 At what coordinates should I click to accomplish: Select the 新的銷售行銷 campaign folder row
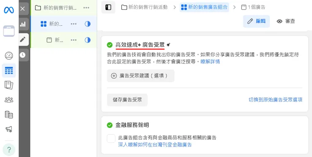pyautogui.click(x=64, y=8)
